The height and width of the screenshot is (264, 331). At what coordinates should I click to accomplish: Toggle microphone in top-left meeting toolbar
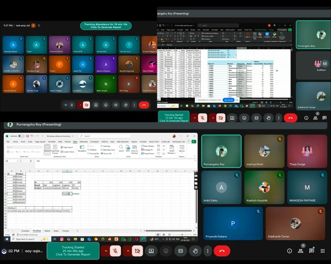tap(72, 105)
